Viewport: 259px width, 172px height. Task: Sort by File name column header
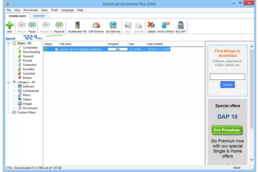pos(83,44)
